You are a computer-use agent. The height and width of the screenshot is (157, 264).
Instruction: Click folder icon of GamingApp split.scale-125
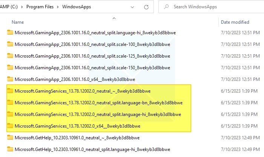tap(10, 56)
